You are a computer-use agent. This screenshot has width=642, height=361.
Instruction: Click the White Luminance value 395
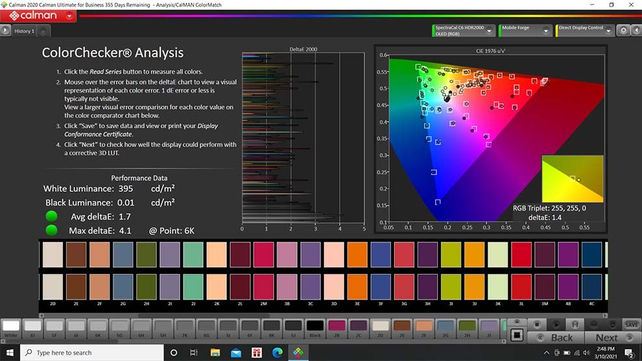pos(126,189)
